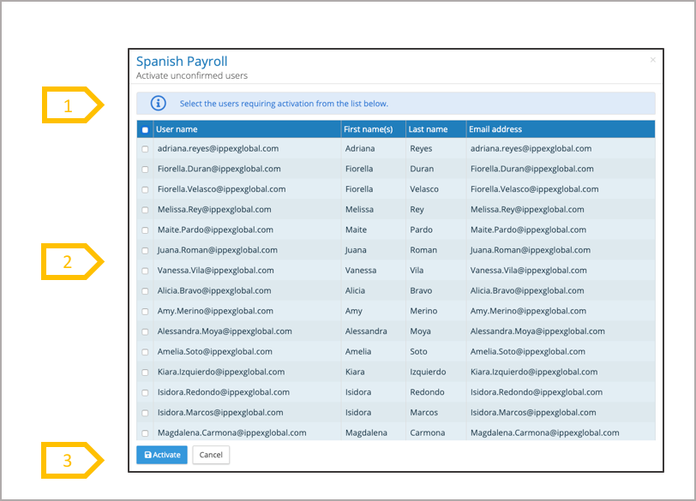Click the callout arrow labeled 3
Viewport: 696px width, 501px height.
pyautogui.click(x=73, y=461)
